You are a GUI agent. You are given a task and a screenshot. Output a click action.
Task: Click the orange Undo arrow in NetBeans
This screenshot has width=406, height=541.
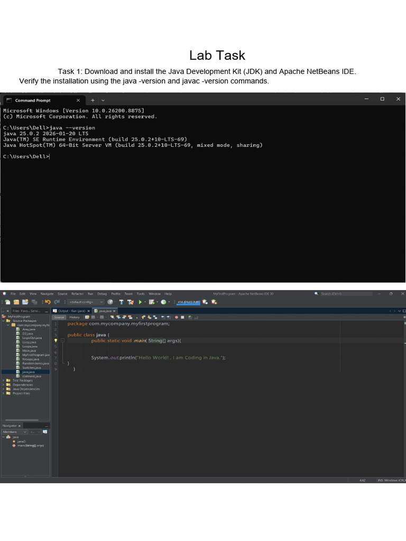tap(48, 302)
